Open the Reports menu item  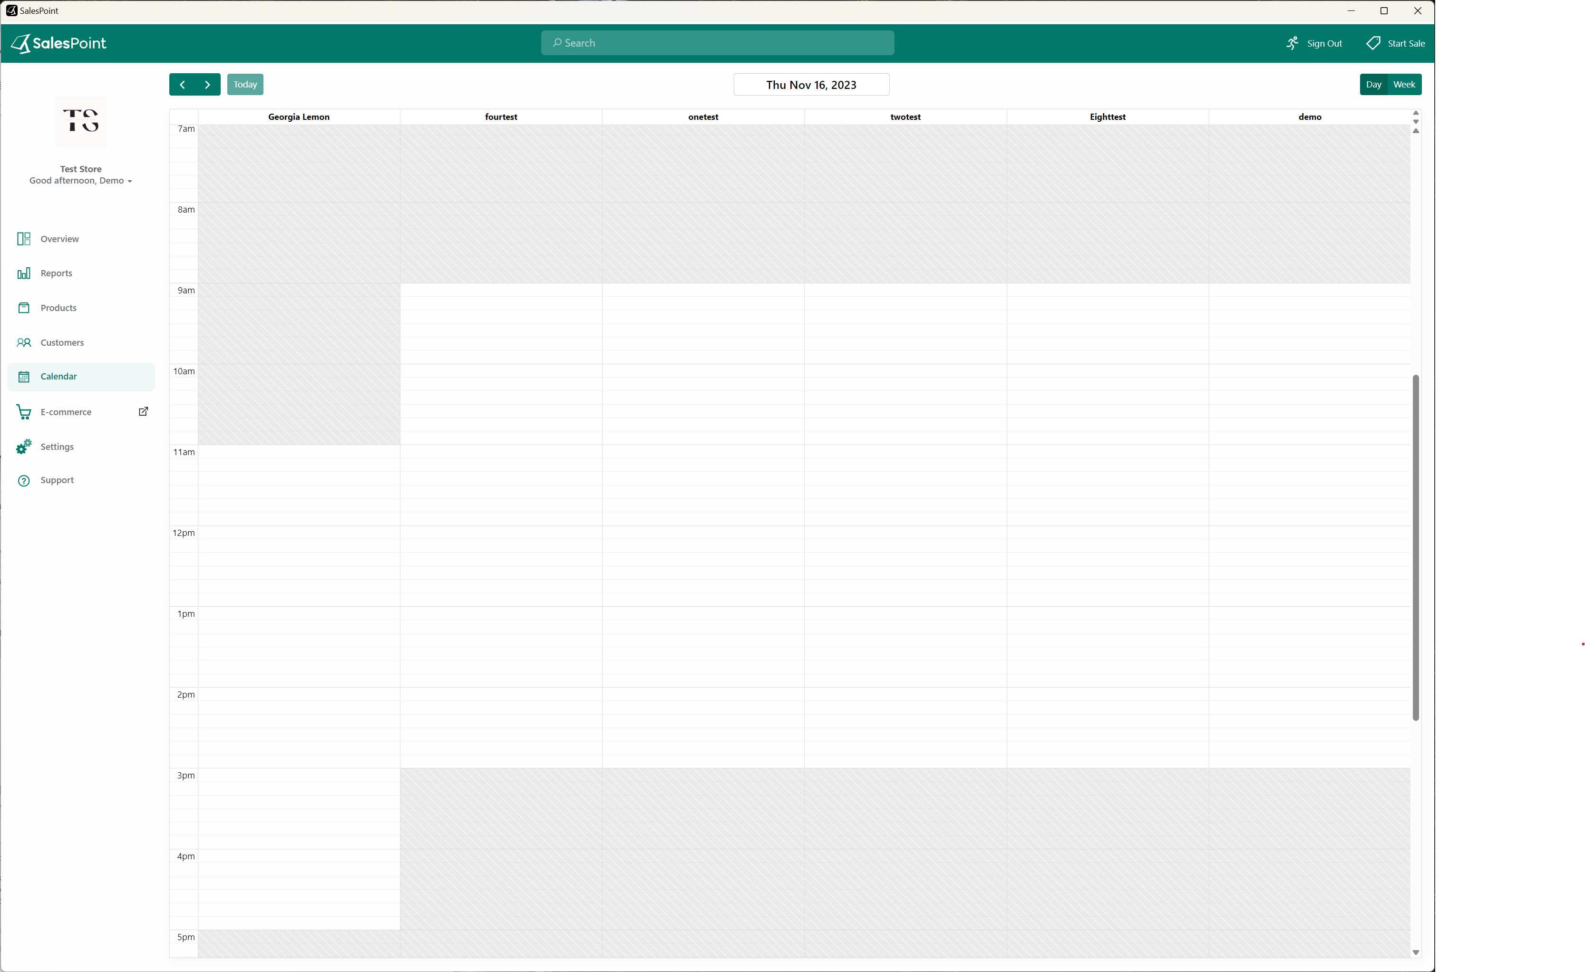pos(81,273)
